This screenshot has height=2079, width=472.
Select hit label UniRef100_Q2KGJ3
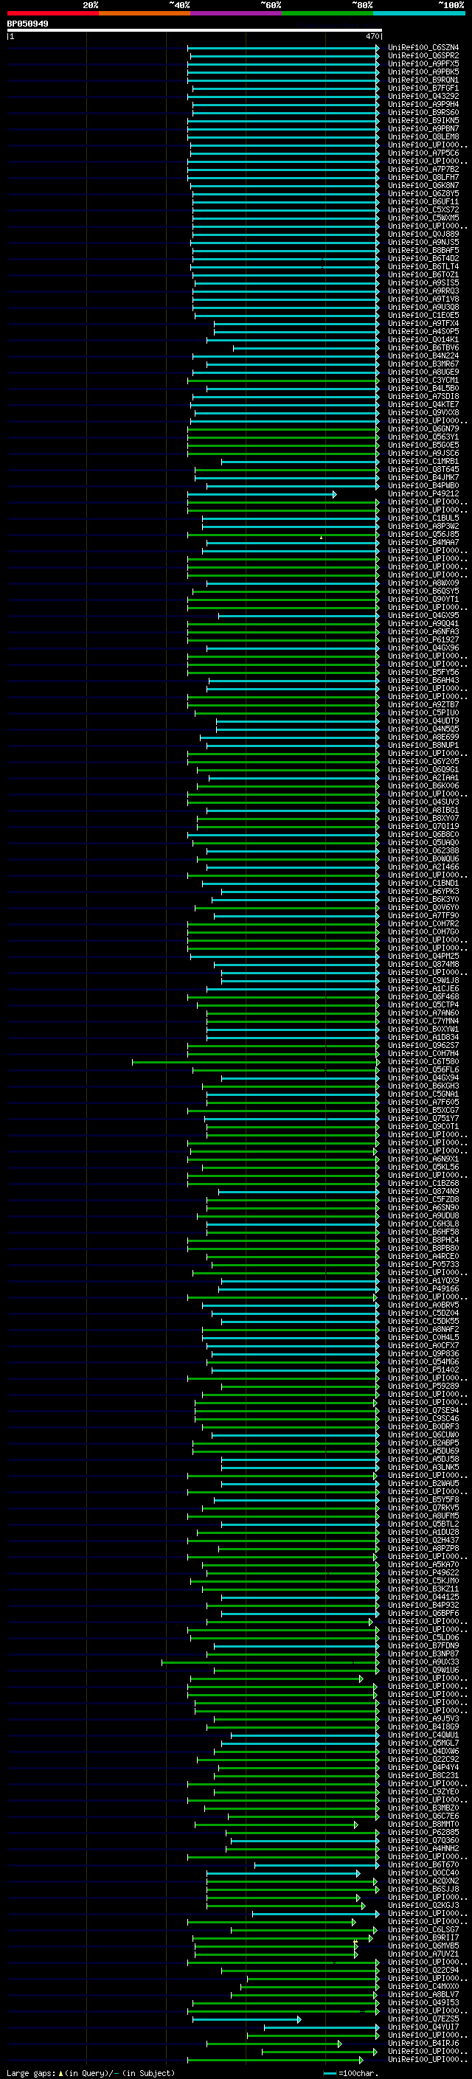coord(423,1905)
